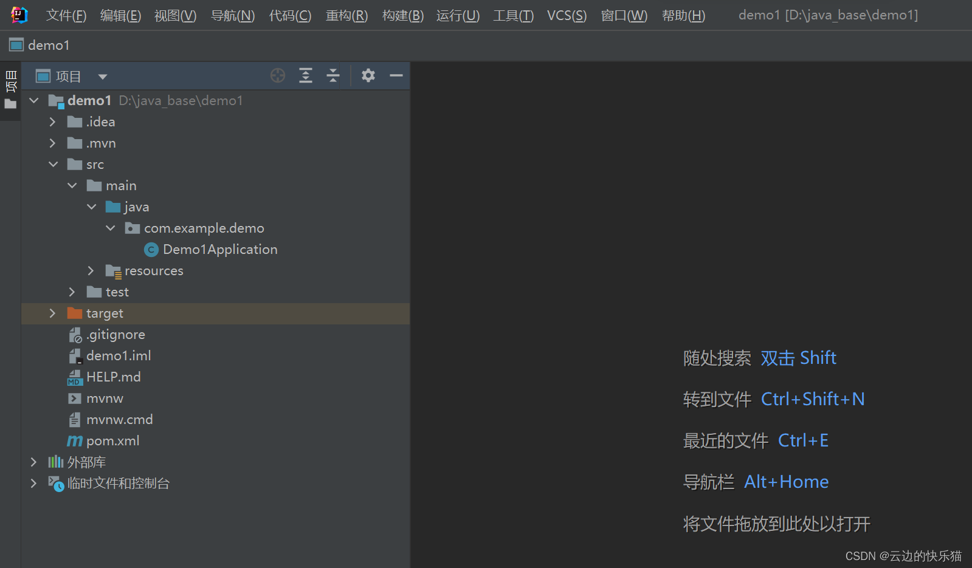Open the 代码(C) menu
Screen dimensions: 972x568
[x=290, y=15]
